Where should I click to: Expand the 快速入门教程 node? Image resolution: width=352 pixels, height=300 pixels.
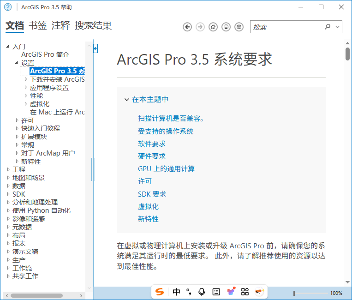[x=17, y=128]
